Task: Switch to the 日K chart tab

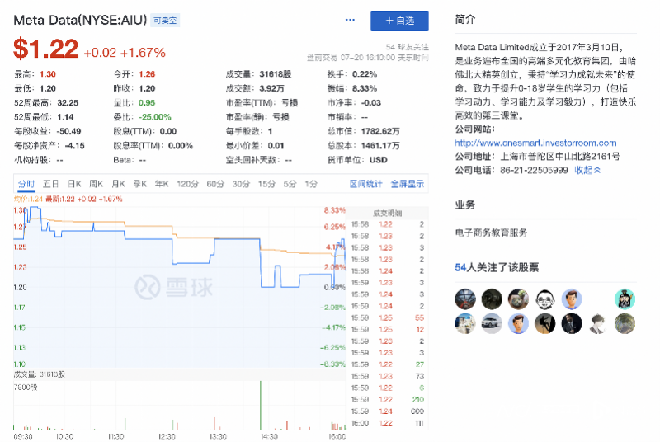Action: (74, 184)
